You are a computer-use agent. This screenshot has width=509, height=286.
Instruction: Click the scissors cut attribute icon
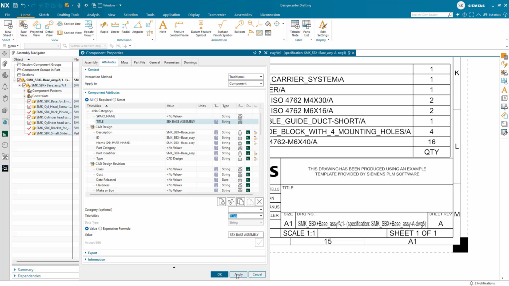231,202
